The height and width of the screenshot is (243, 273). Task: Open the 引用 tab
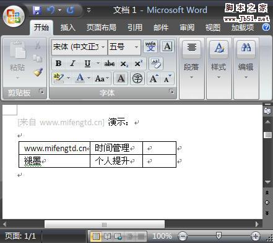(x=135, y=27)
